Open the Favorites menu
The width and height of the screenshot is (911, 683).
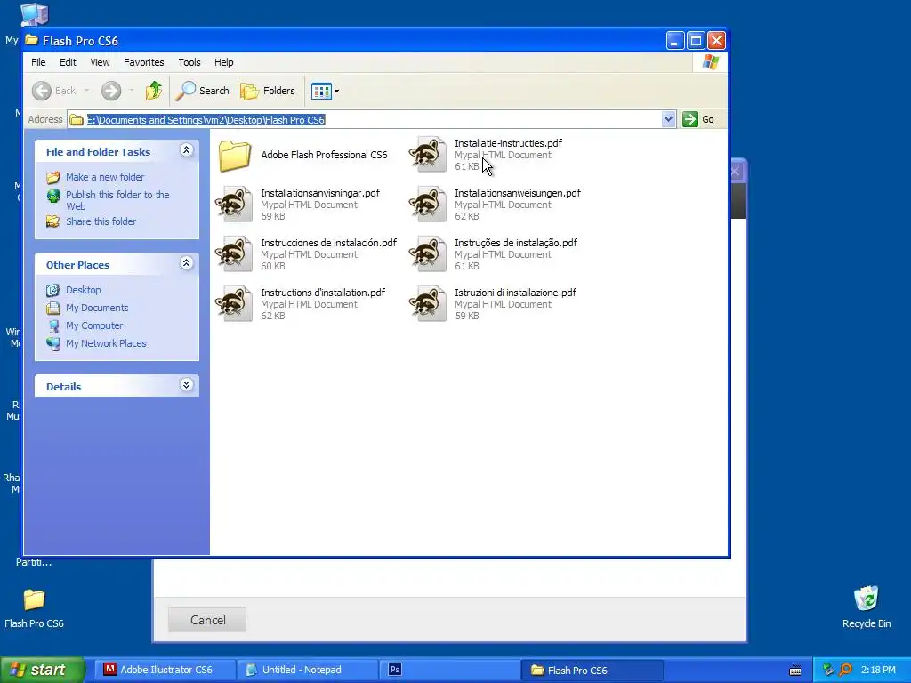[143, 62]
